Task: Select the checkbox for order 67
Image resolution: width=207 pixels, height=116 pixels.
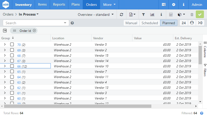Action: click(12, 61)
